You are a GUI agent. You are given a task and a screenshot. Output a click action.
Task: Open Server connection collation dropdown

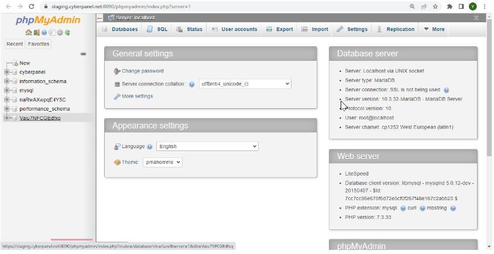tap(245, 84)
